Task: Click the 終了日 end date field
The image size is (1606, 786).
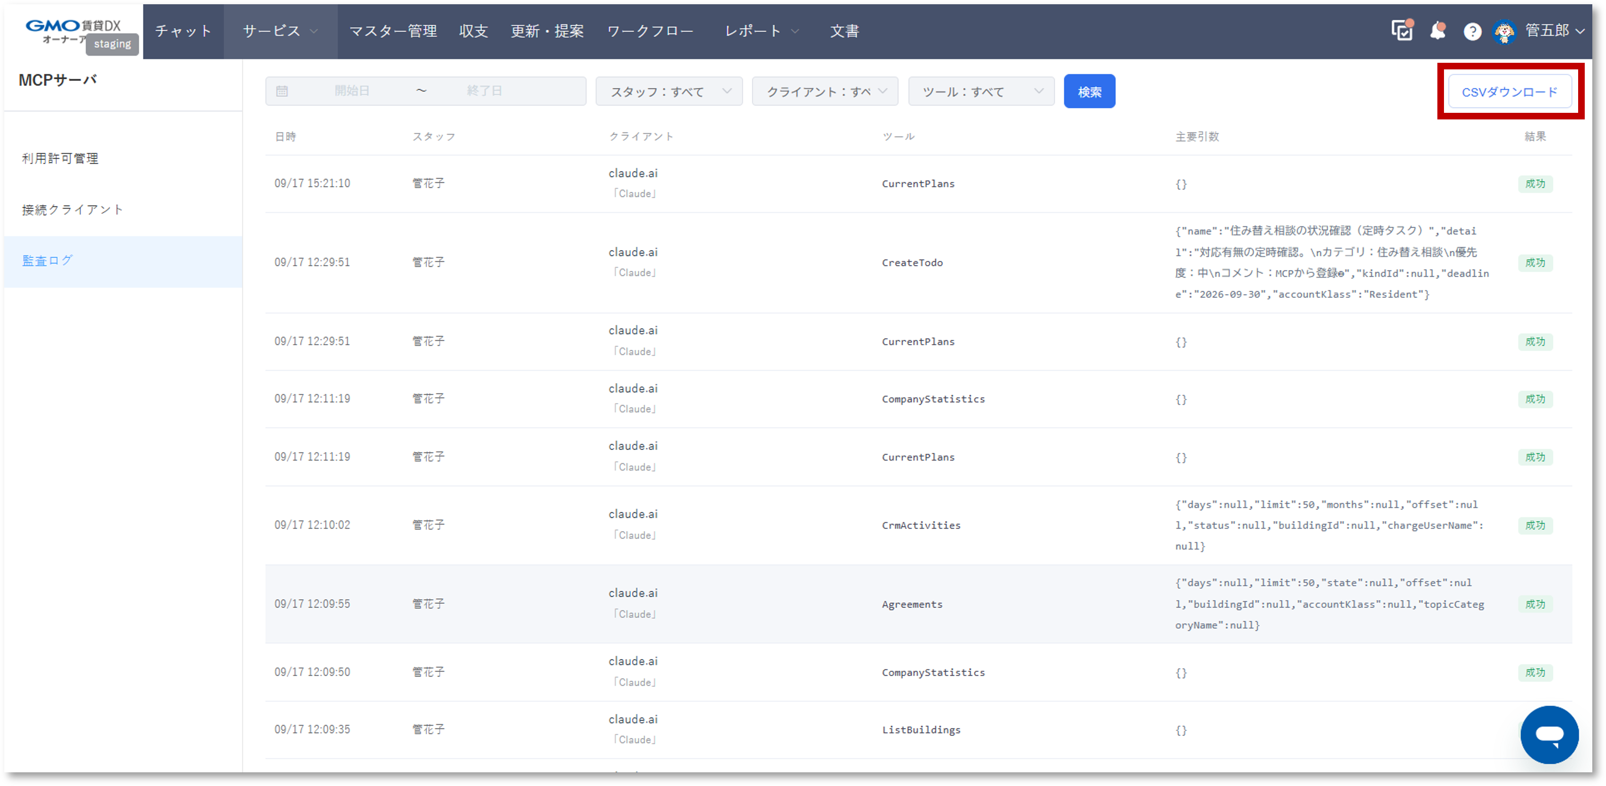Action: (x=485, y=91)
